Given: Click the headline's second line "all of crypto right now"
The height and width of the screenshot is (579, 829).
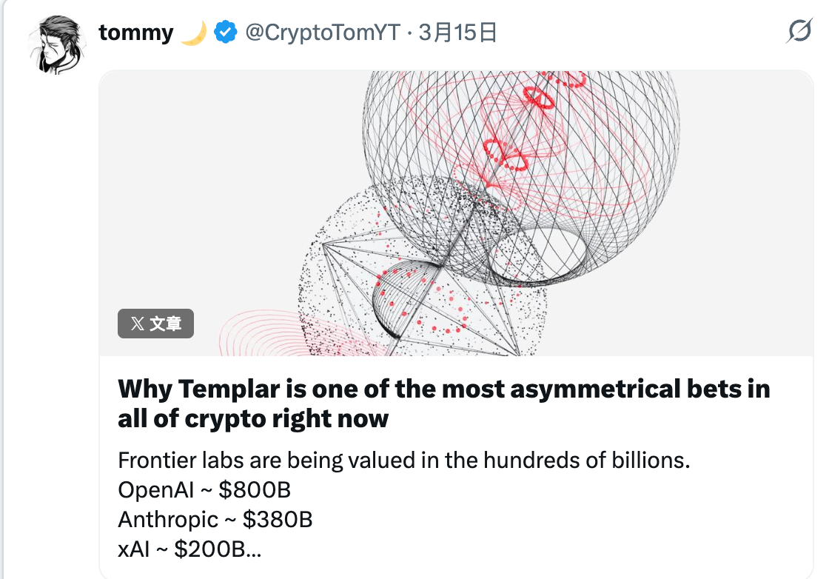Looking at the screenshot, I should 252,418.
